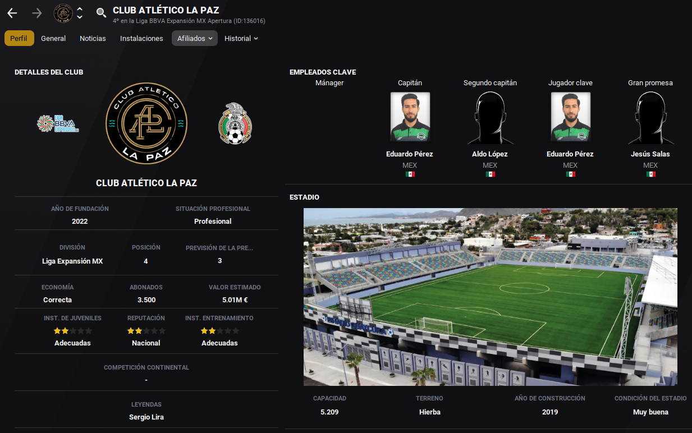Click the Previsión de la pre... label
This screenshot has width=692, height=433.
click(219, 247)
